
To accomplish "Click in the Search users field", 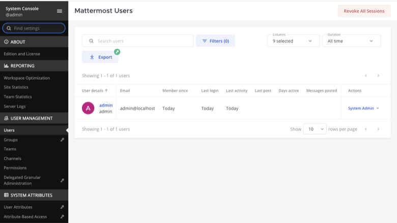I will (x=138, y=41).
